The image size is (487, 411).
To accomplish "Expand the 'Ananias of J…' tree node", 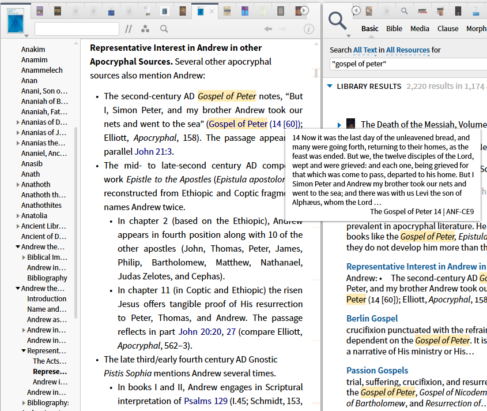I will (18, 133).
